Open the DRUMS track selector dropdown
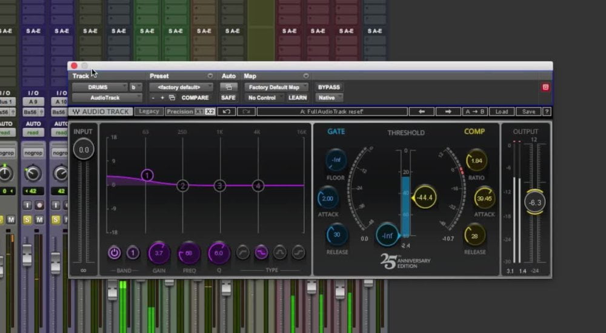 coord(100,87)
